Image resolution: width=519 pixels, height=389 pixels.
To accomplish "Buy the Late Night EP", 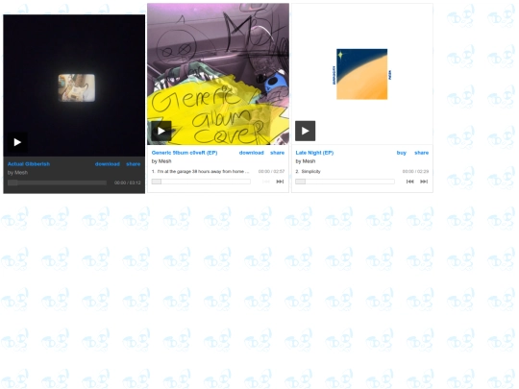I will [401, 153].
